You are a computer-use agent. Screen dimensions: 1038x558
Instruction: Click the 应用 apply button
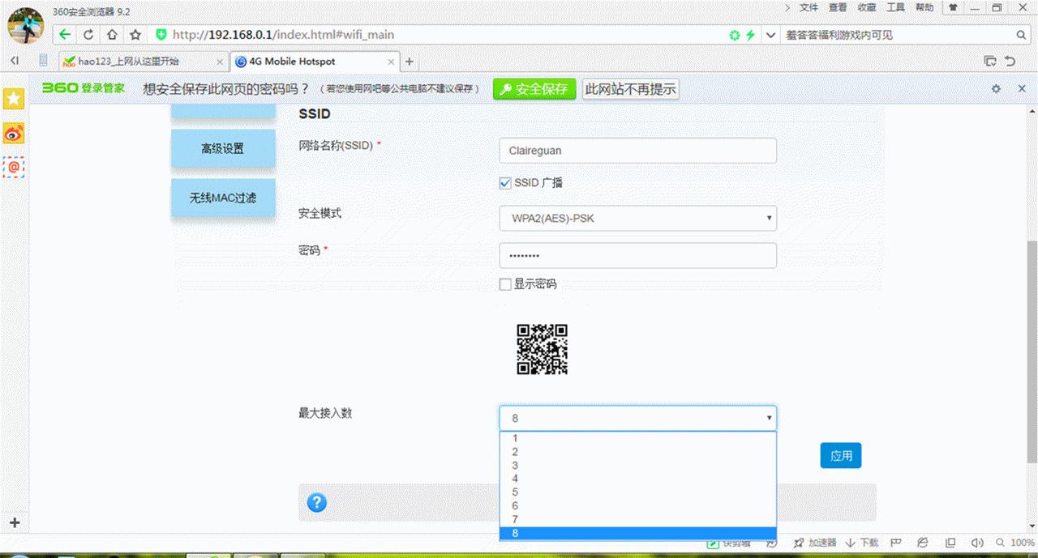[841, 455]
